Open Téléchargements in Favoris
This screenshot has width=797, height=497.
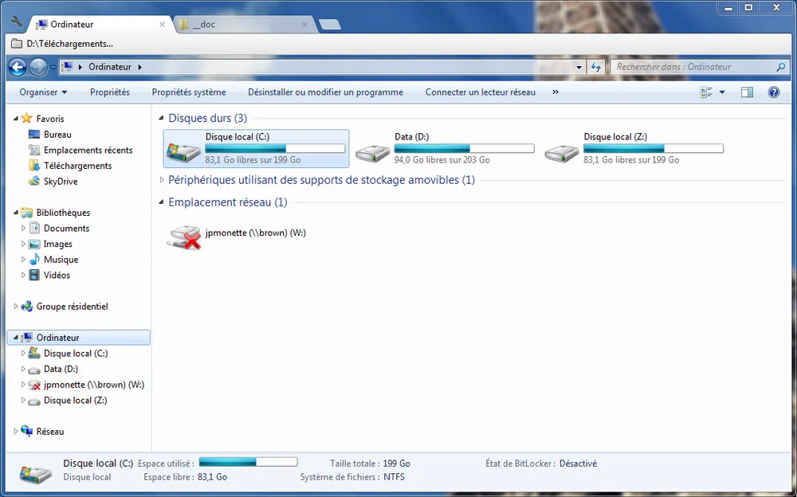[77, 166]
